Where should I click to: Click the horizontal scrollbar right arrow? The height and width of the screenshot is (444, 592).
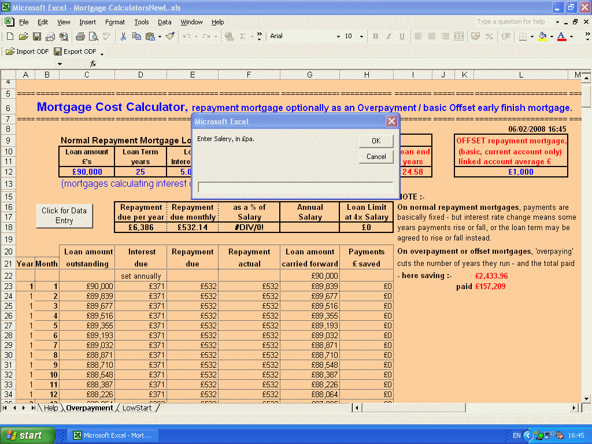[574, 408]
